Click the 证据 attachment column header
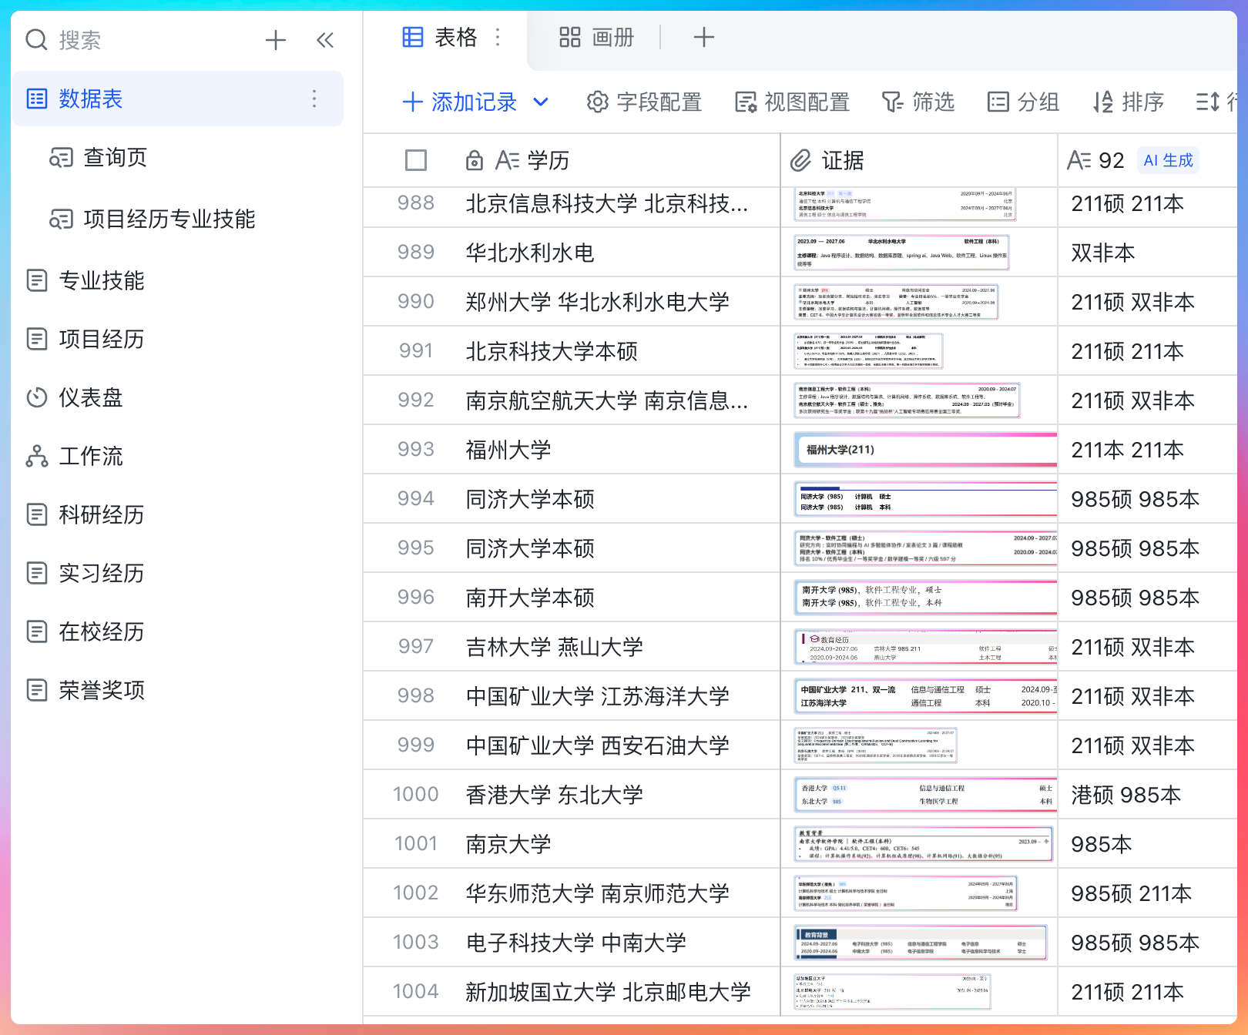1248x1035 pixels. pyautogui.click(x=919, y=160)
